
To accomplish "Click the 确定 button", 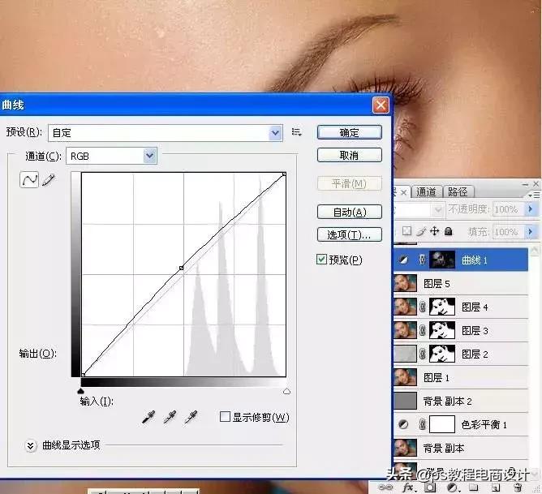I will pos(350,132).
